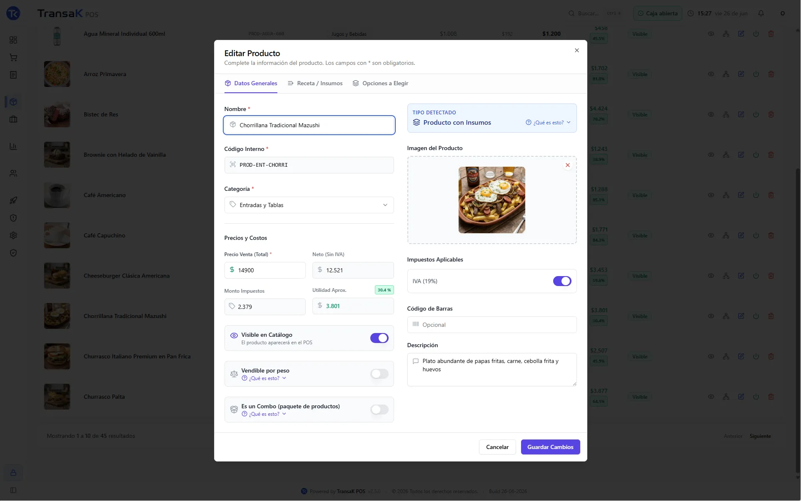Collapse the sidebar panel icon
This screenshot has height=501, width=801.
(x=13, y=490)
